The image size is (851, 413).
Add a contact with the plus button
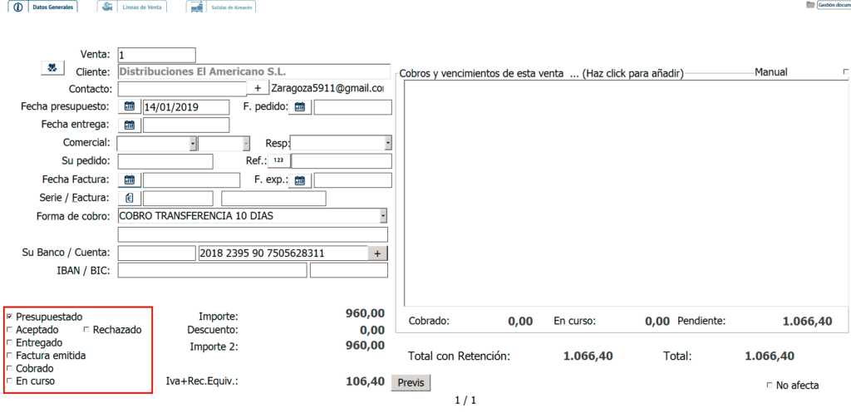[x=258, y=89]
